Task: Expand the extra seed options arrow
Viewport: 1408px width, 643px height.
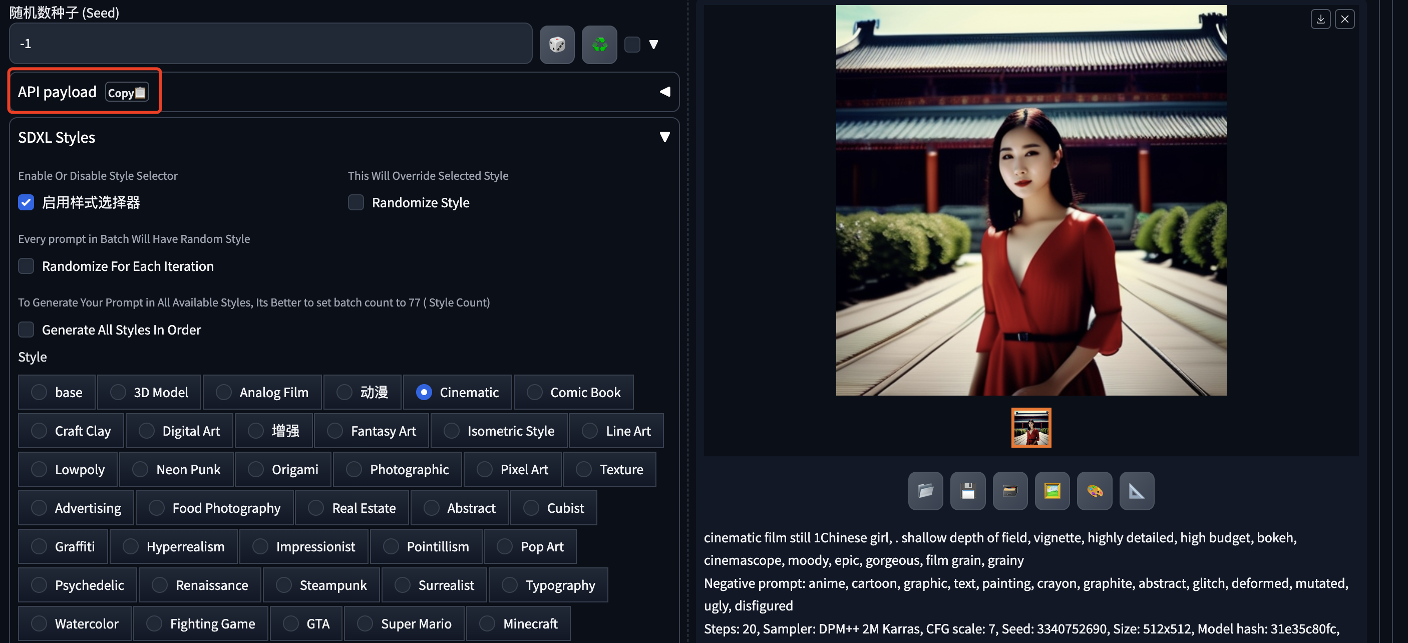Action: click(653, 44)
